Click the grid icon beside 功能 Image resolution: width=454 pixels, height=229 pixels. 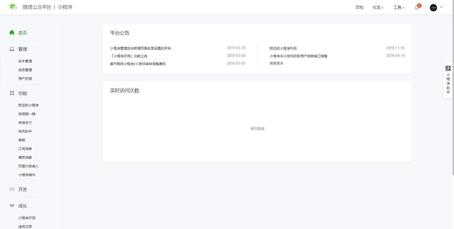pos(12,93)
